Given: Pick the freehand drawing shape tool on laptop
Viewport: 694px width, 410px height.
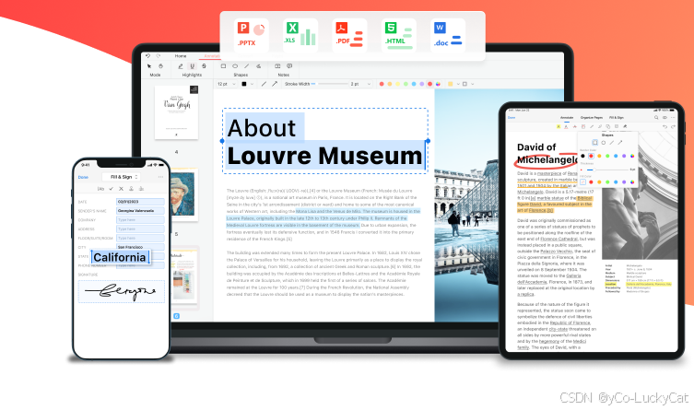Looking at the screenshot, I should pos(258,66).
